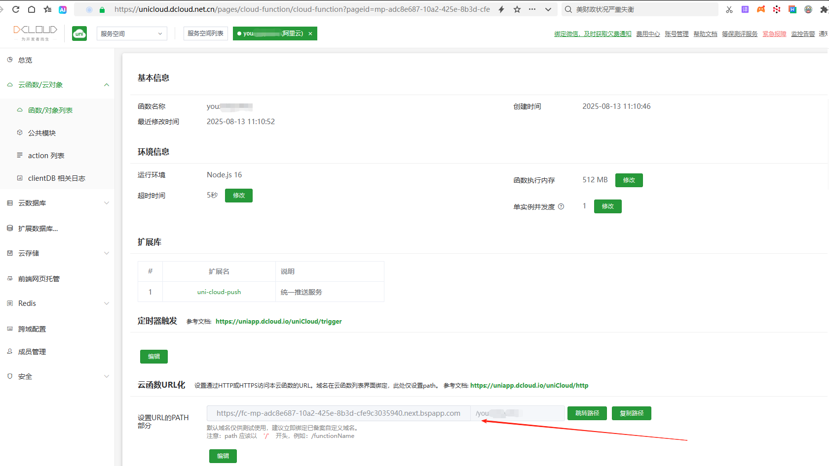Open the 服务空间 dropdown
829x466 pixels.
click(x=131, y=33)
